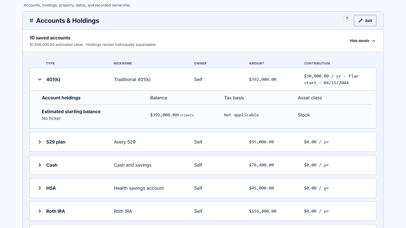Viewport: 406px width, 228px height.
Task: Click the Accounts & Holdings title
Action: [68, 21]
